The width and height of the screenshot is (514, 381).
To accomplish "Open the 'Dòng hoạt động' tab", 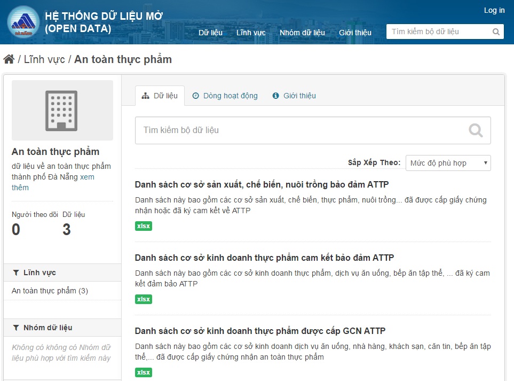I will [225, 96].
